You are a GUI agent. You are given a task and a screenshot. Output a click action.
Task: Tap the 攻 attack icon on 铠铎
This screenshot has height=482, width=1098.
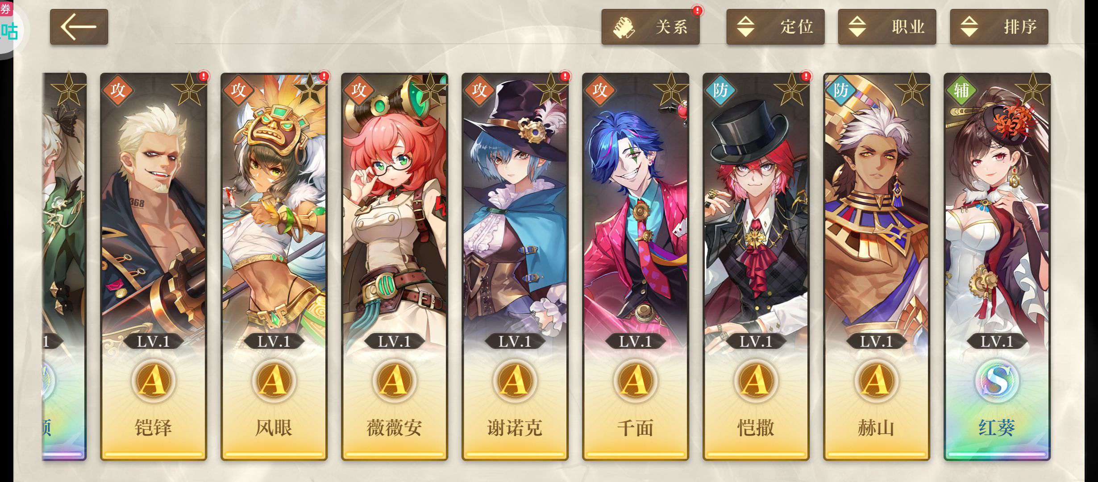pos(118,90)
